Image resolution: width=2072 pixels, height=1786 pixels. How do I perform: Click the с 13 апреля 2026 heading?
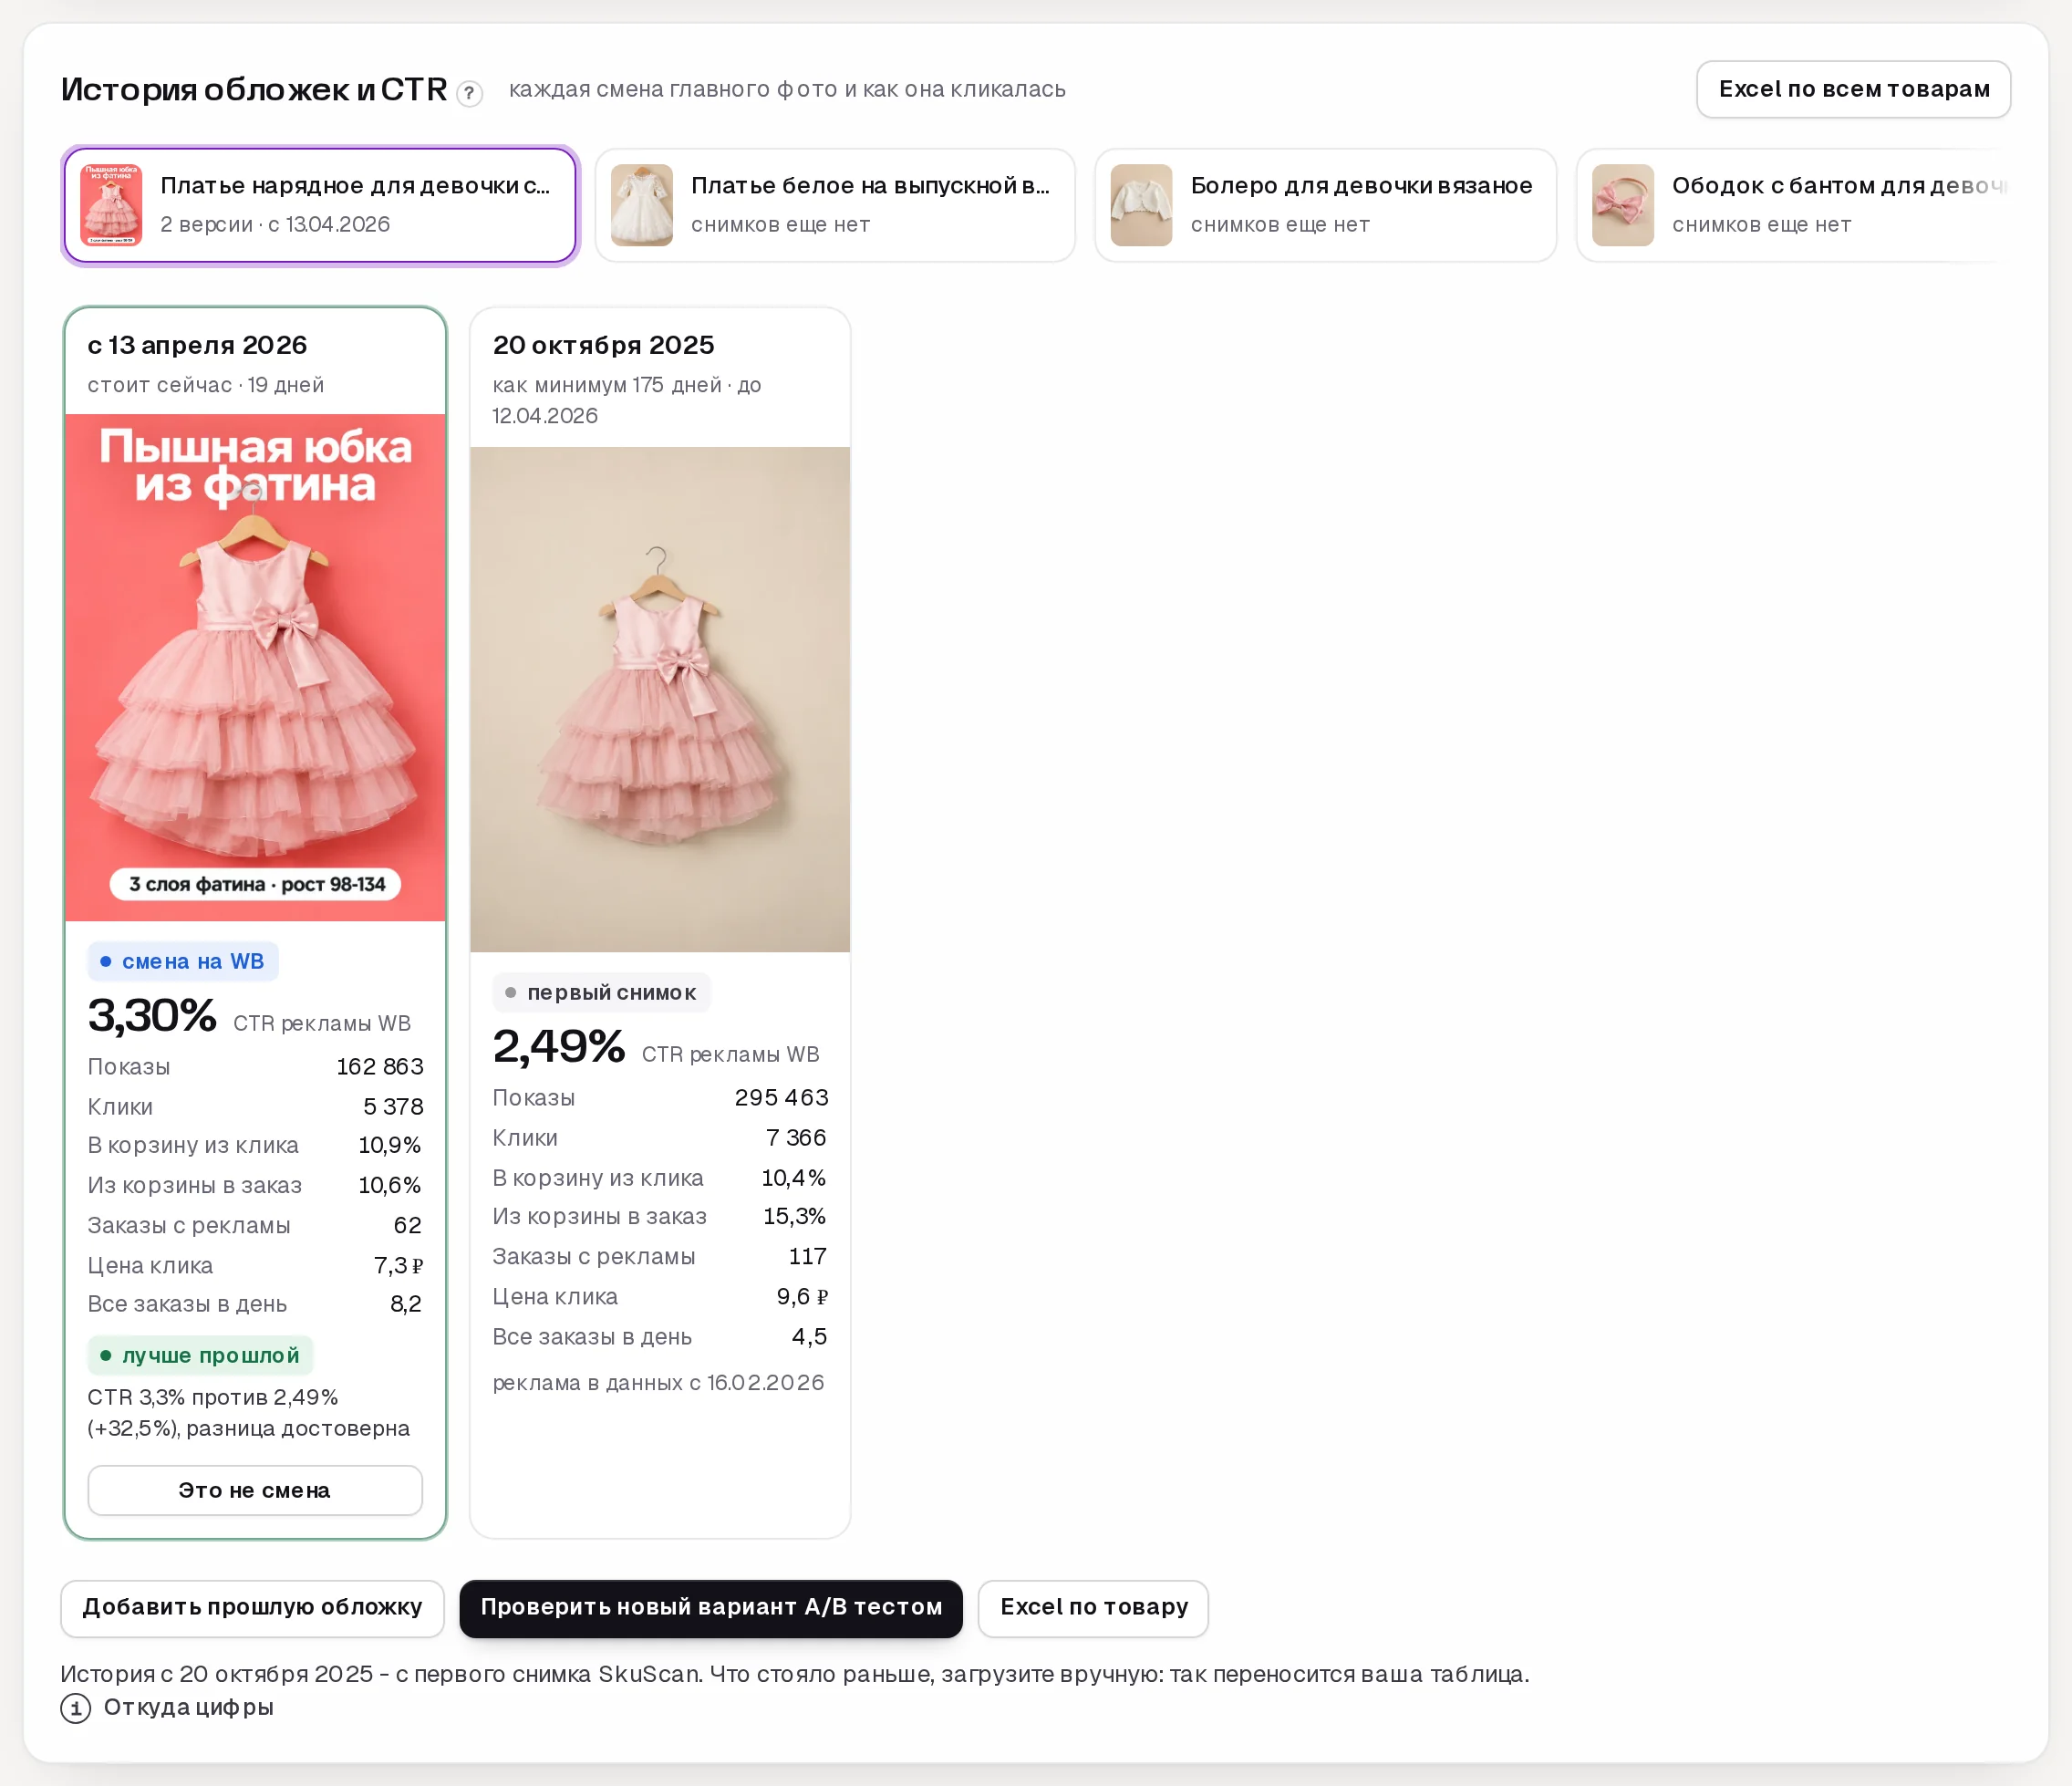click(197, 346)
